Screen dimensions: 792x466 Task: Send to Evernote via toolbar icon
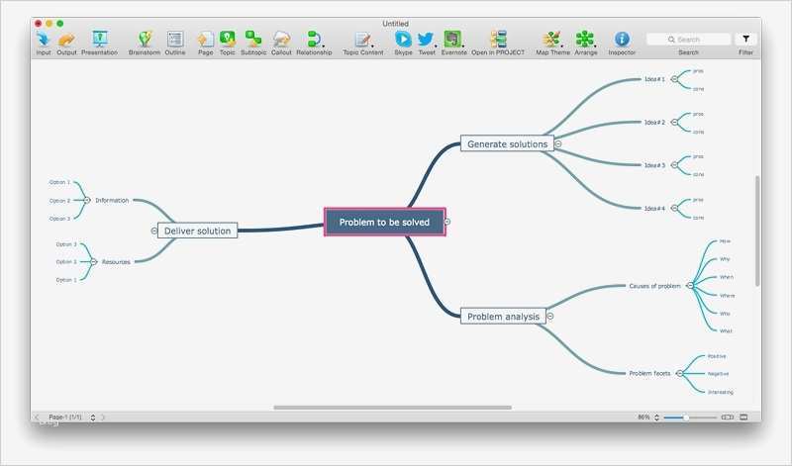tap(452, 39)
